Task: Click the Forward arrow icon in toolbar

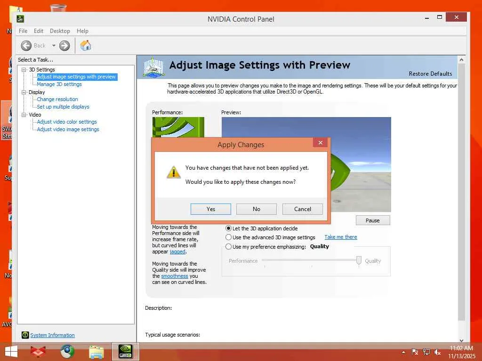Action: (x=64, y=46)
